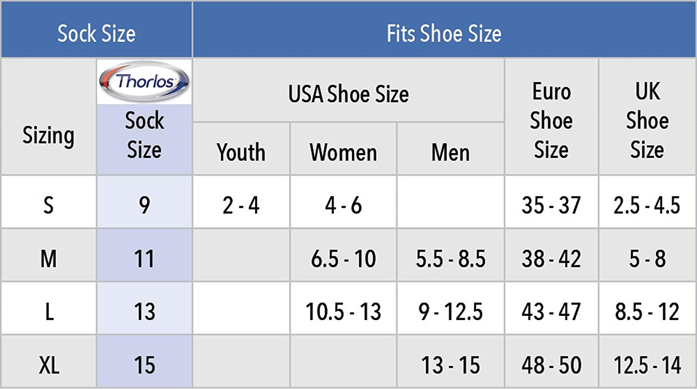
Task: Select the UK Shoe Size header
Action: click(647, 120)
